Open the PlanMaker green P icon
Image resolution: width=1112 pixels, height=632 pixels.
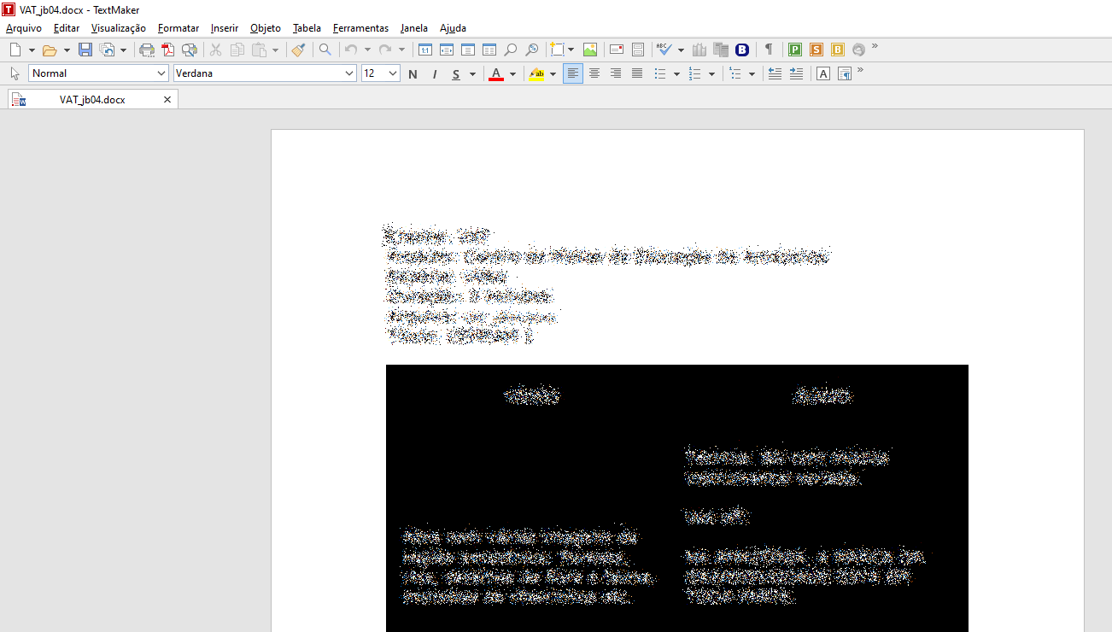[x=795, y=50]
